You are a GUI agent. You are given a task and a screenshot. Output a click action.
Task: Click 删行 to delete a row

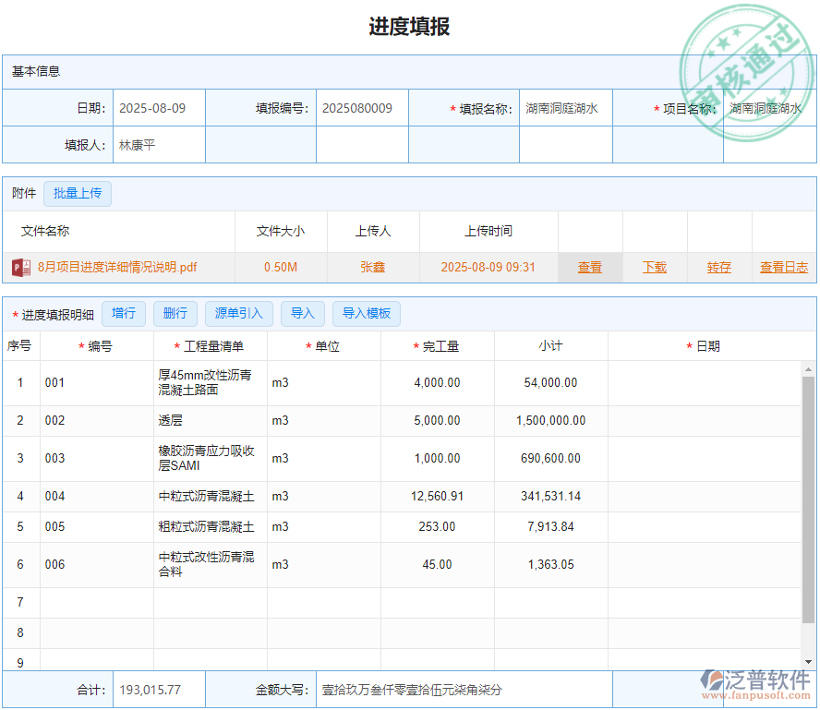pyautogui.click(x=175, y=313)
